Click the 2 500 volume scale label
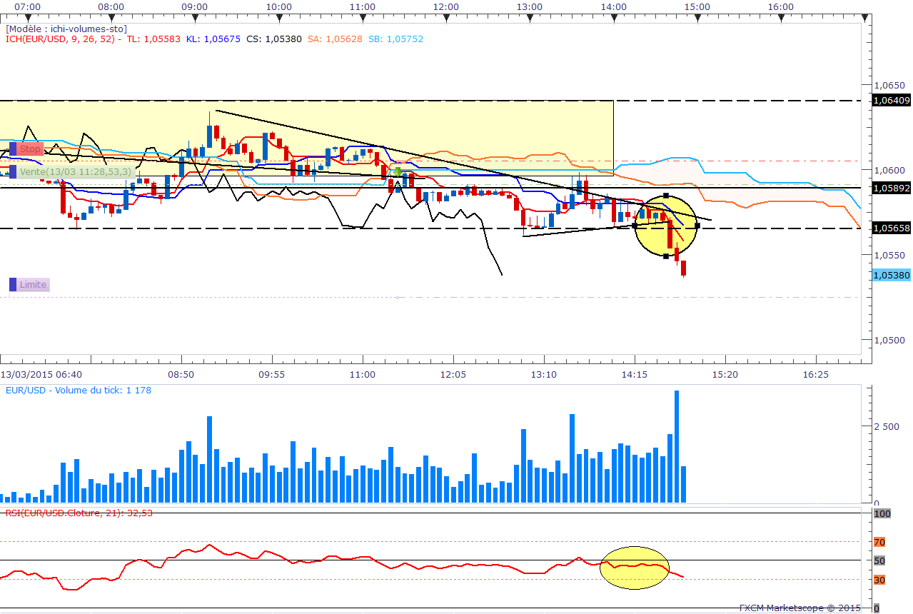913x614 pixels. 886,427
